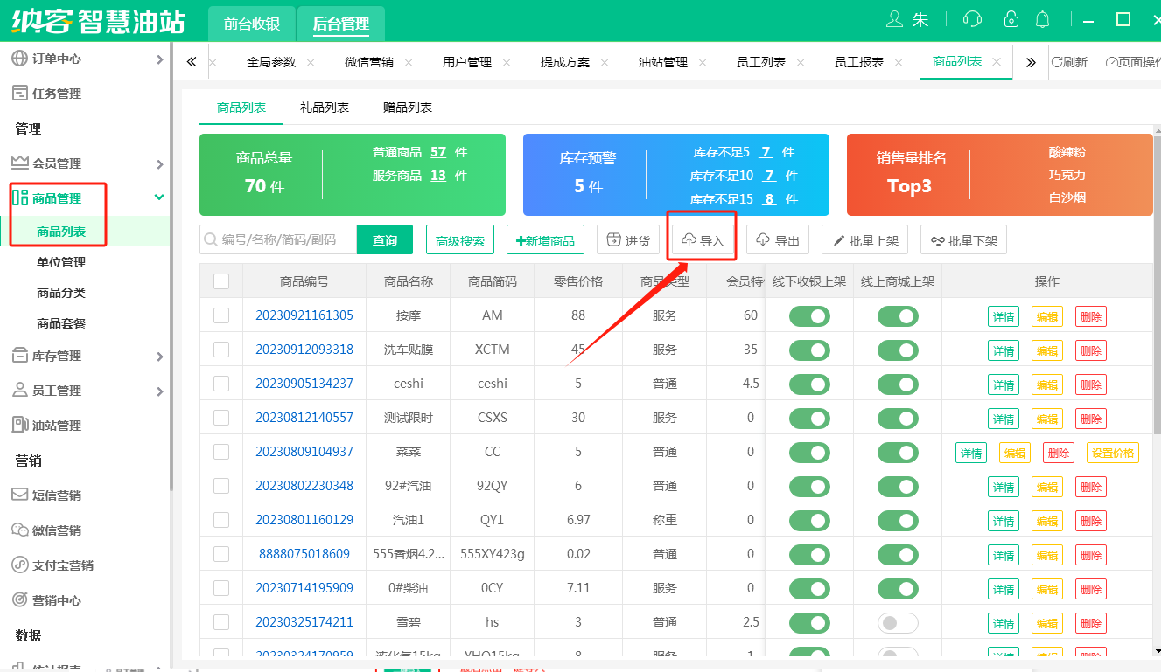Click the 导出 export cloud icon button
The height and width of the screenshot is (672, 1161).
[778, 240]
